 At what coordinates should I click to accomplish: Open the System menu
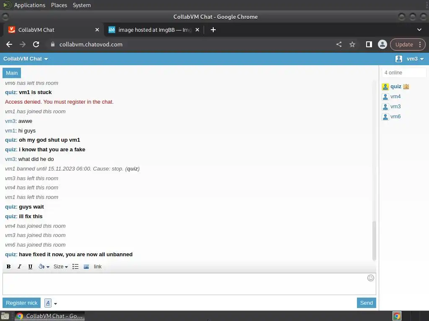(82, 5)
